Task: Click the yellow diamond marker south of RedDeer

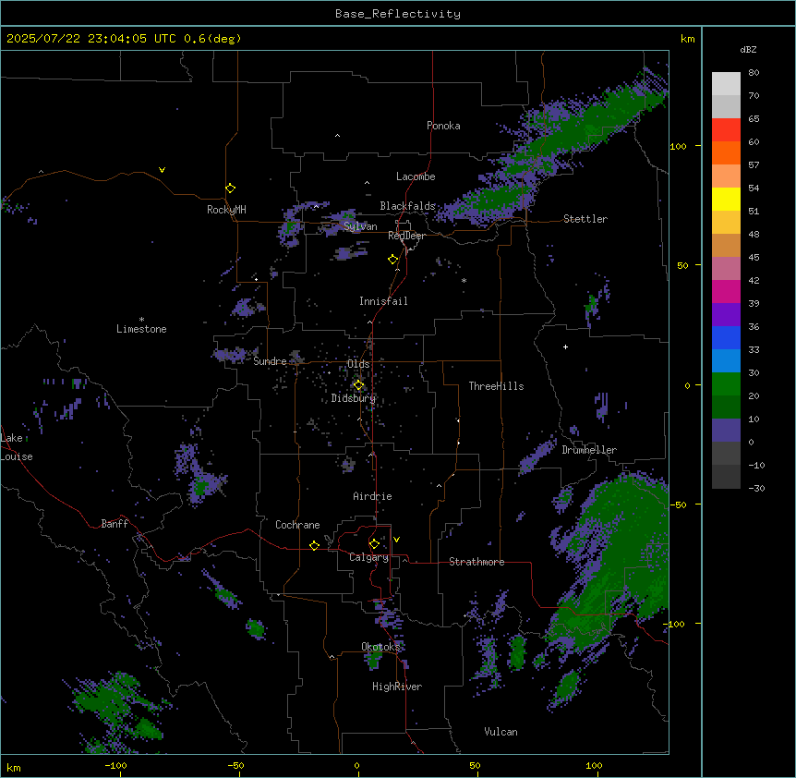Action: tap(393, 260)
